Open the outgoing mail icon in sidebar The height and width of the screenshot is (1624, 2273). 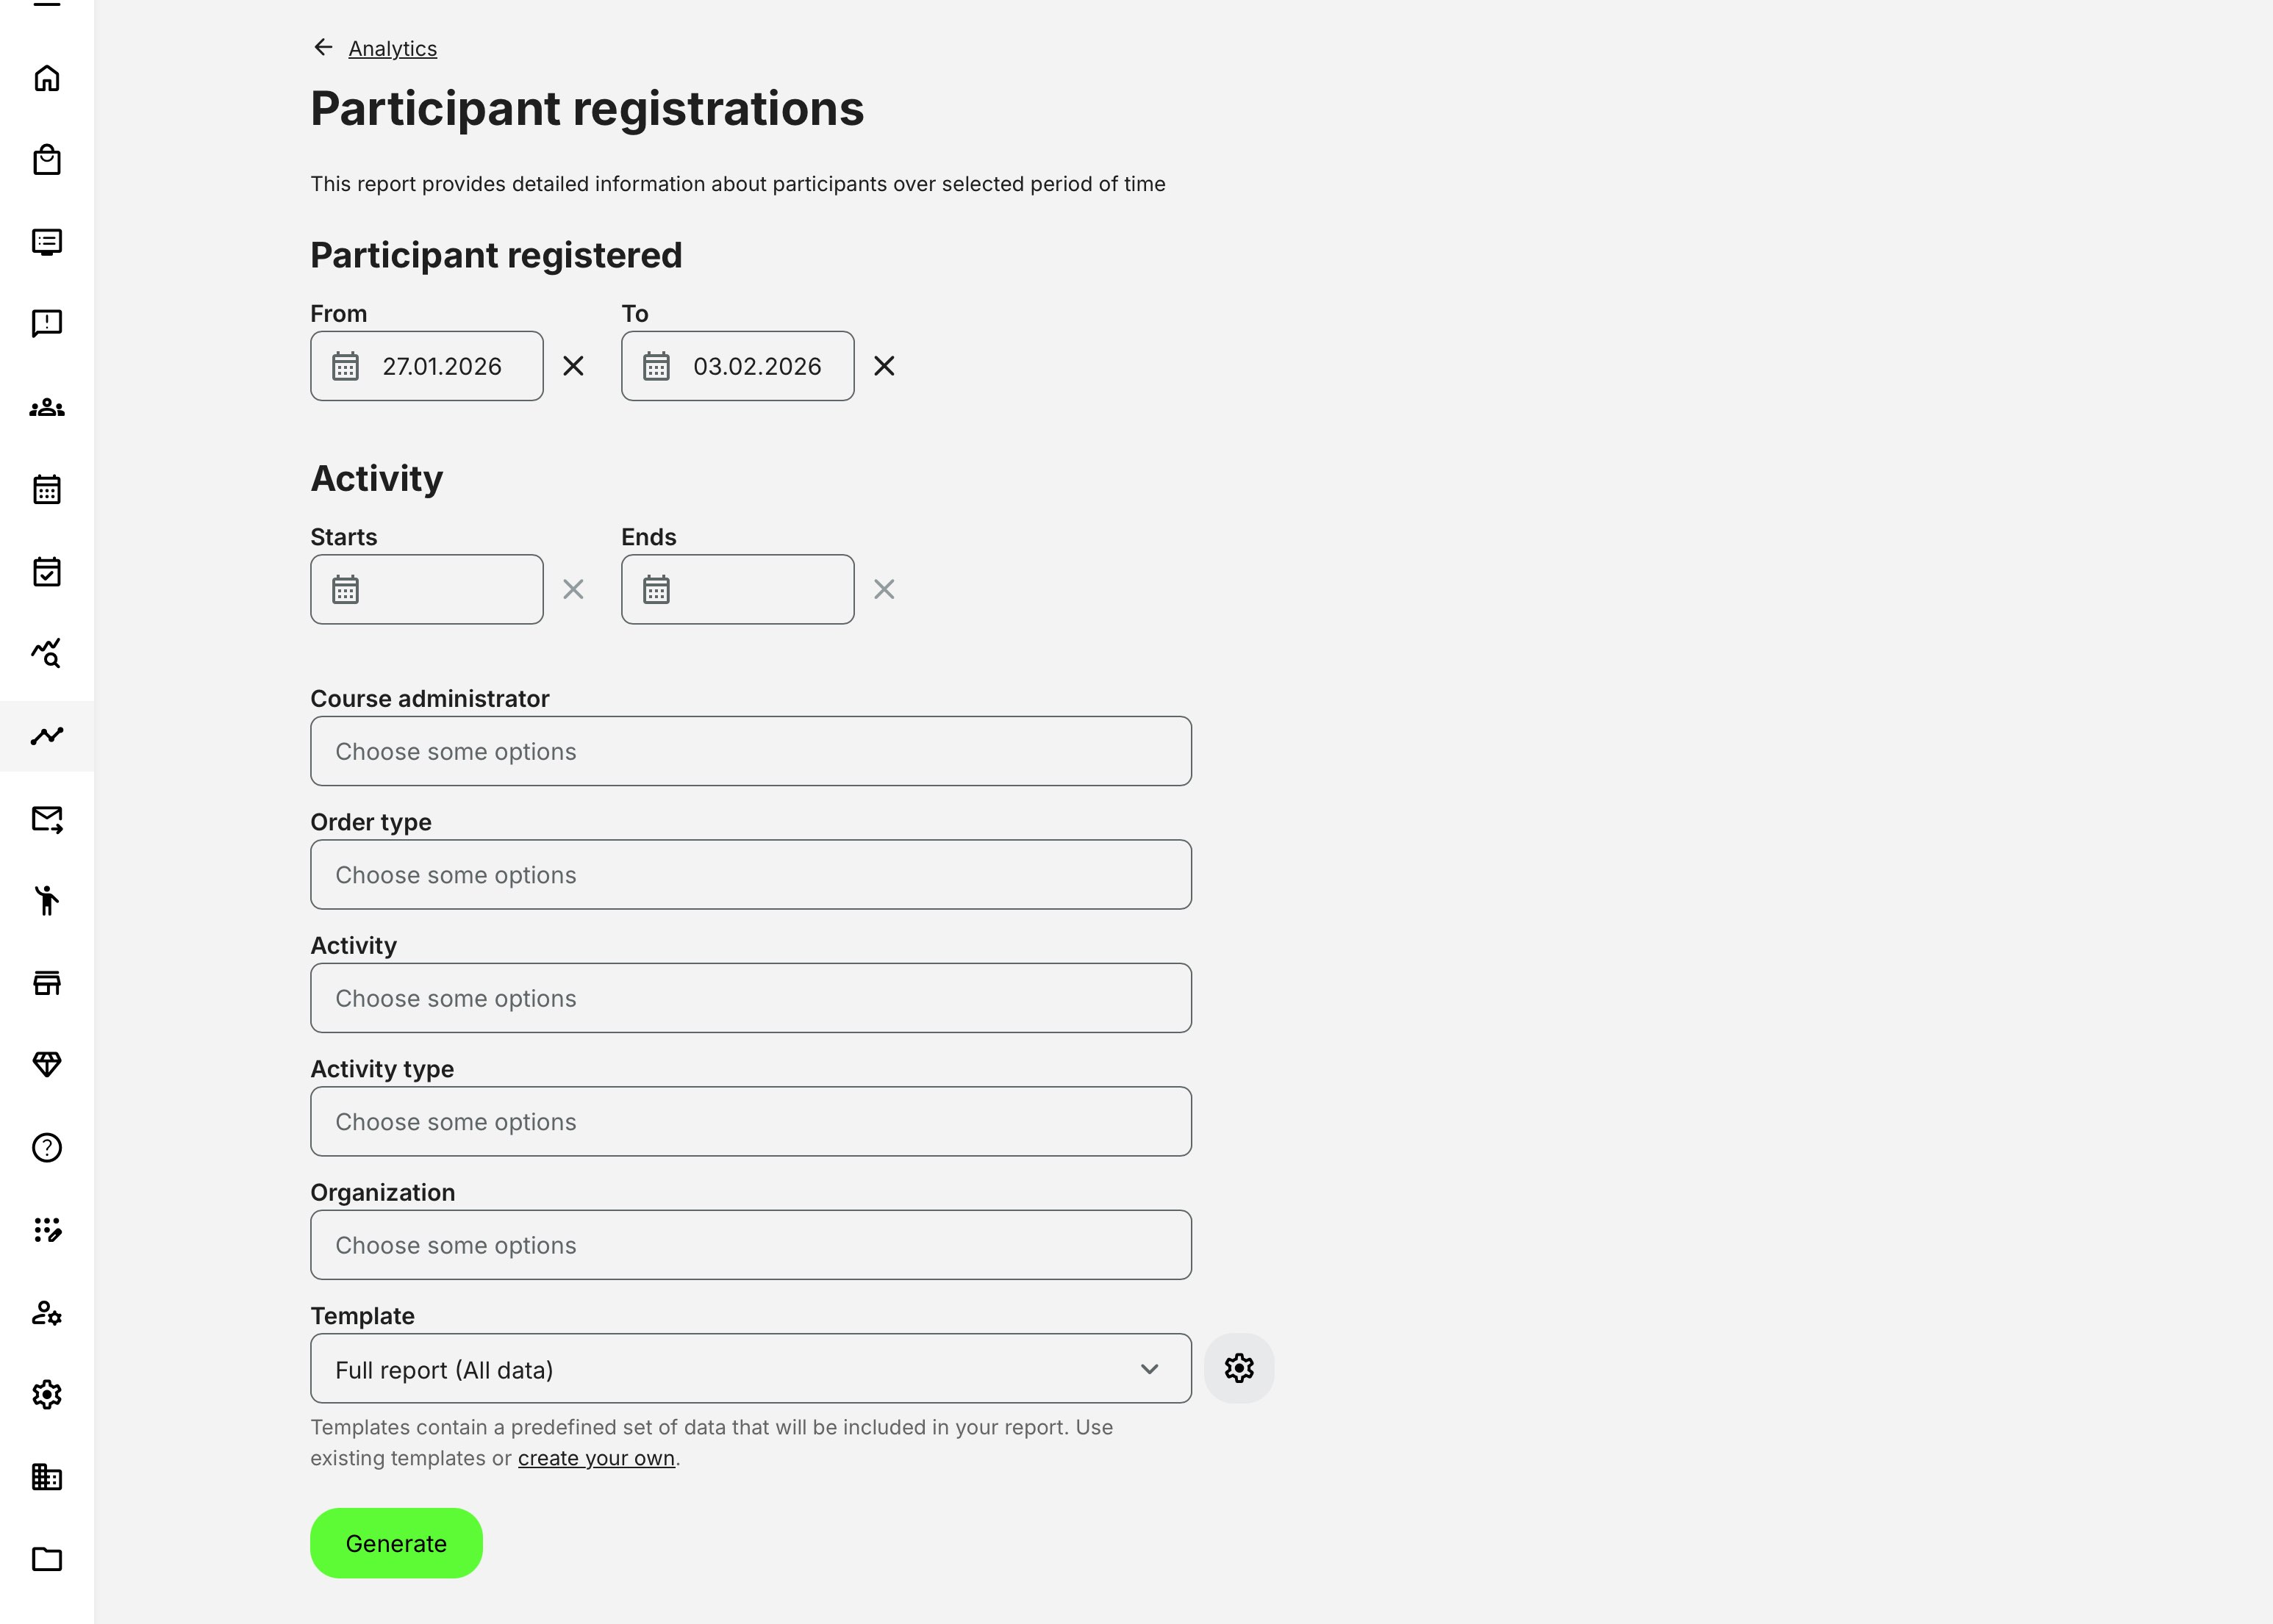click(46, 820)
